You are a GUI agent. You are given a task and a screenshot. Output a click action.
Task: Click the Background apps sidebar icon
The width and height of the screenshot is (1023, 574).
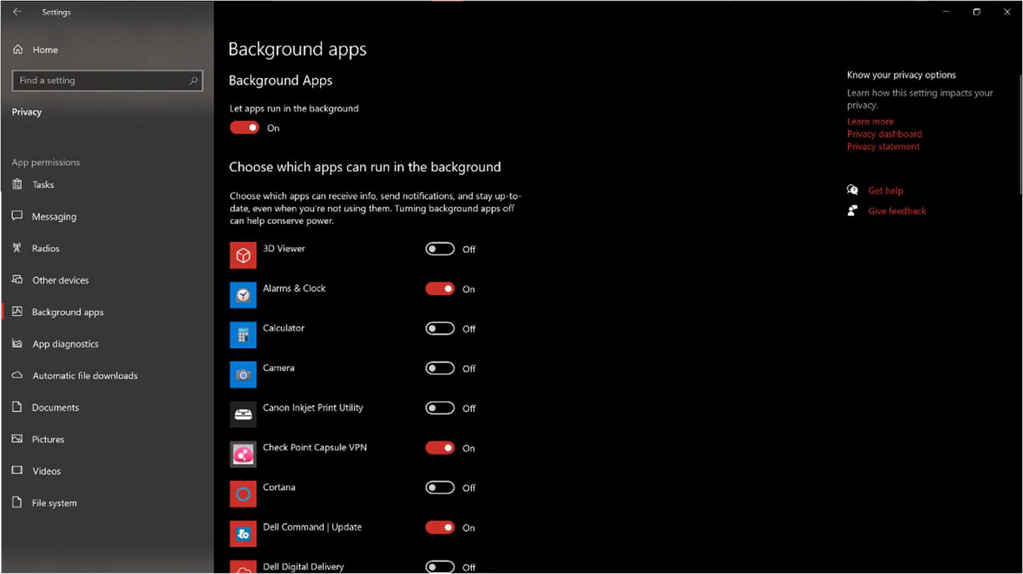17,311
